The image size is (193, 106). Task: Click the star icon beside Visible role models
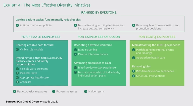point(17,49)
